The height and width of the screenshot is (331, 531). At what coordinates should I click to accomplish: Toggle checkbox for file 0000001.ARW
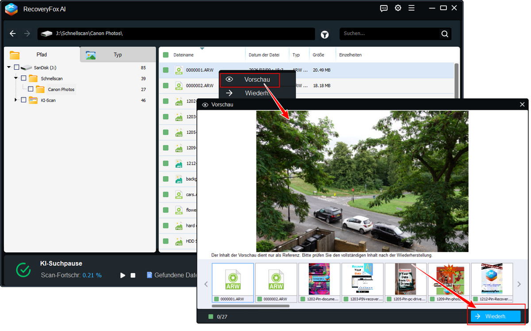(165, 70)
